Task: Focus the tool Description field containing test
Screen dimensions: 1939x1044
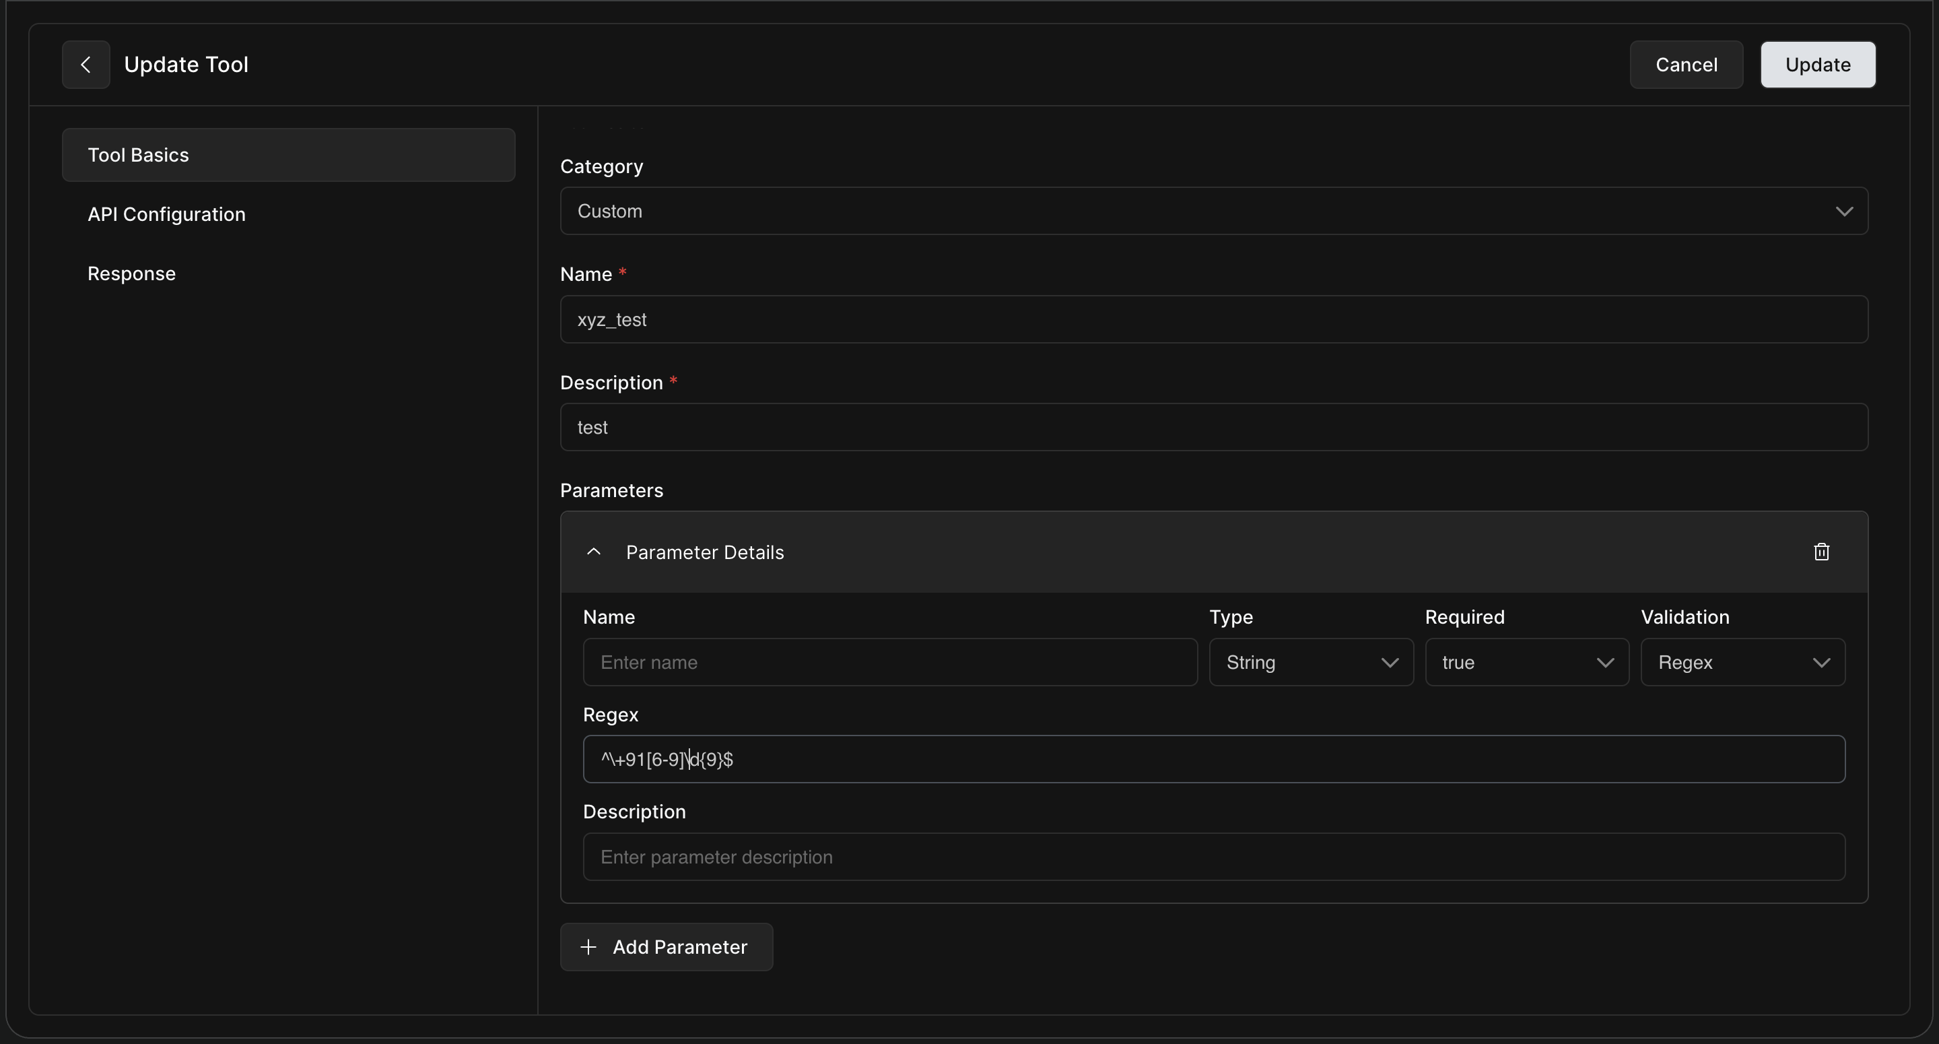Action: [x=1213, y=427]
